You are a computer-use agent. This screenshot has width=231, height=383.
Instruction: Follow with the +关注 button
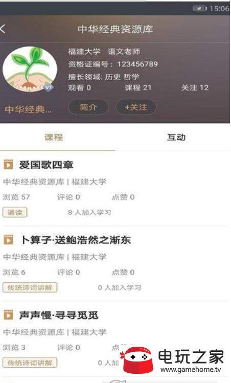[136, 107]
